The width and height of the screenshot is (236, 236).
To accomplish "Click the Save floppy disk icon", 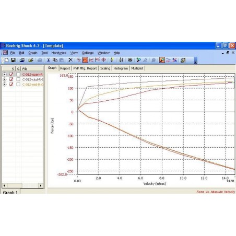I will (x=13, y=60).
